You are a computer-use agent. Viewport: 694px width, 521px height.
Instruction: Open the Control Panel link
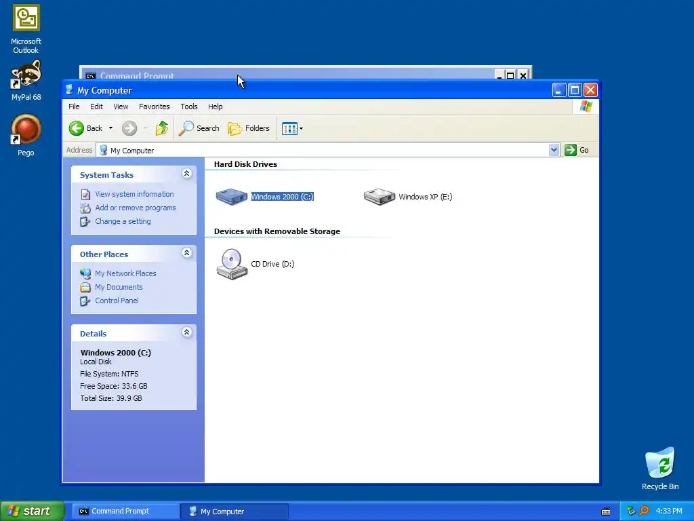(117, 301)
